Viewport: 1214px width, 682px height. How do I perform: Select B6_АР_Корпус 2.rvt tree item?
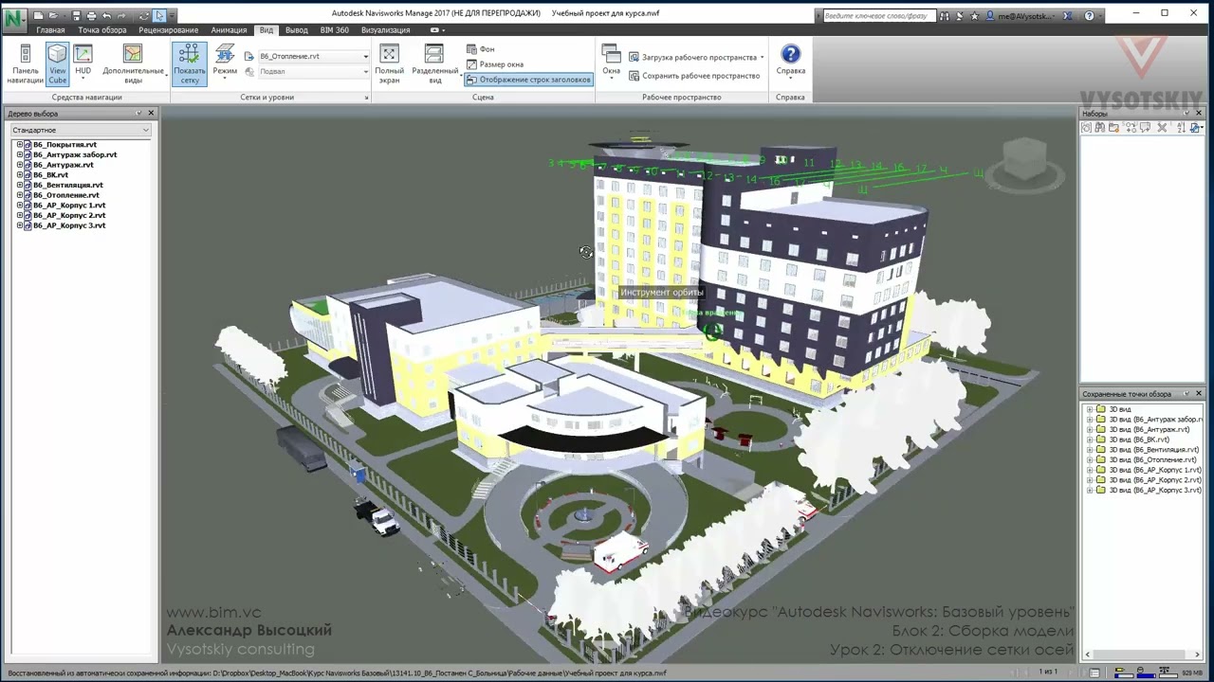click(69, 215)
